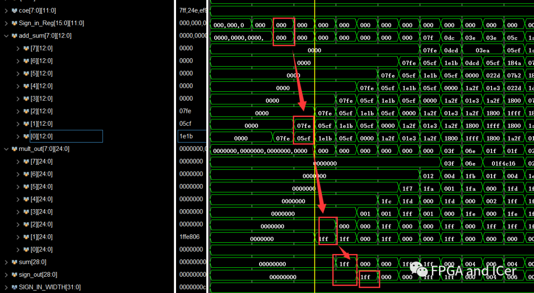Image resolution: width=534 pixels, height=293 pixels.
Task: Expand the [1][12:0] element under add_sum
Action: tap(18, 124)
